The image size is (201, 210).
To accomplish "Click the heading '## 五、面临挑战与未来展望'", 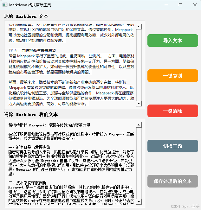I will coord(32,50).
